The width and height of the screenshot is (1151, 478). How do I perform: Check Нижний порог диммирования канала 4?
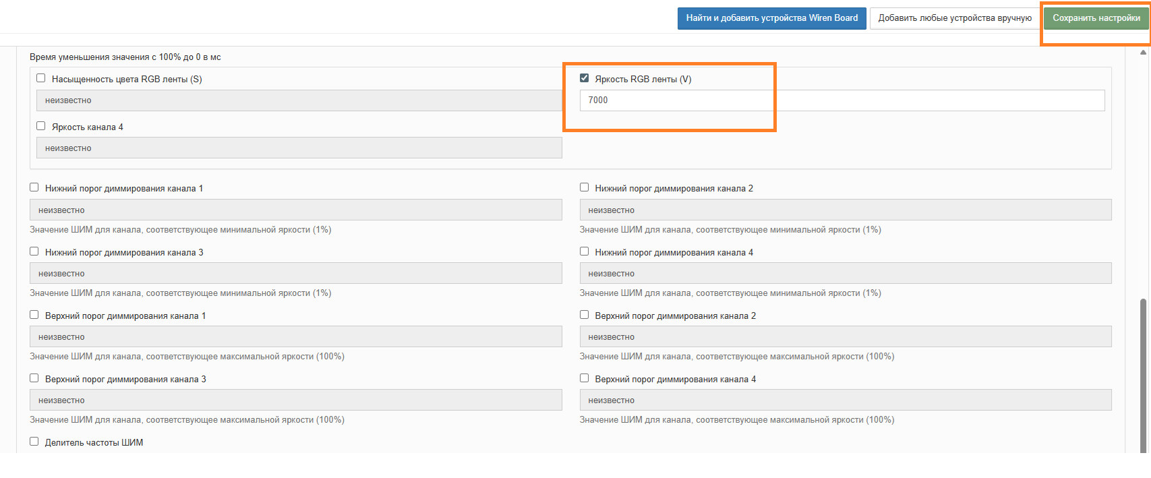(584, 251)
